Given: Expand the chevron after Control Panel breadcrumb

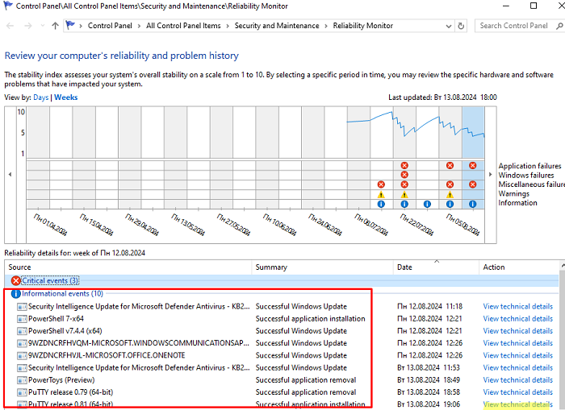Looking at the screenshot, I should click(x=139, y=26).
